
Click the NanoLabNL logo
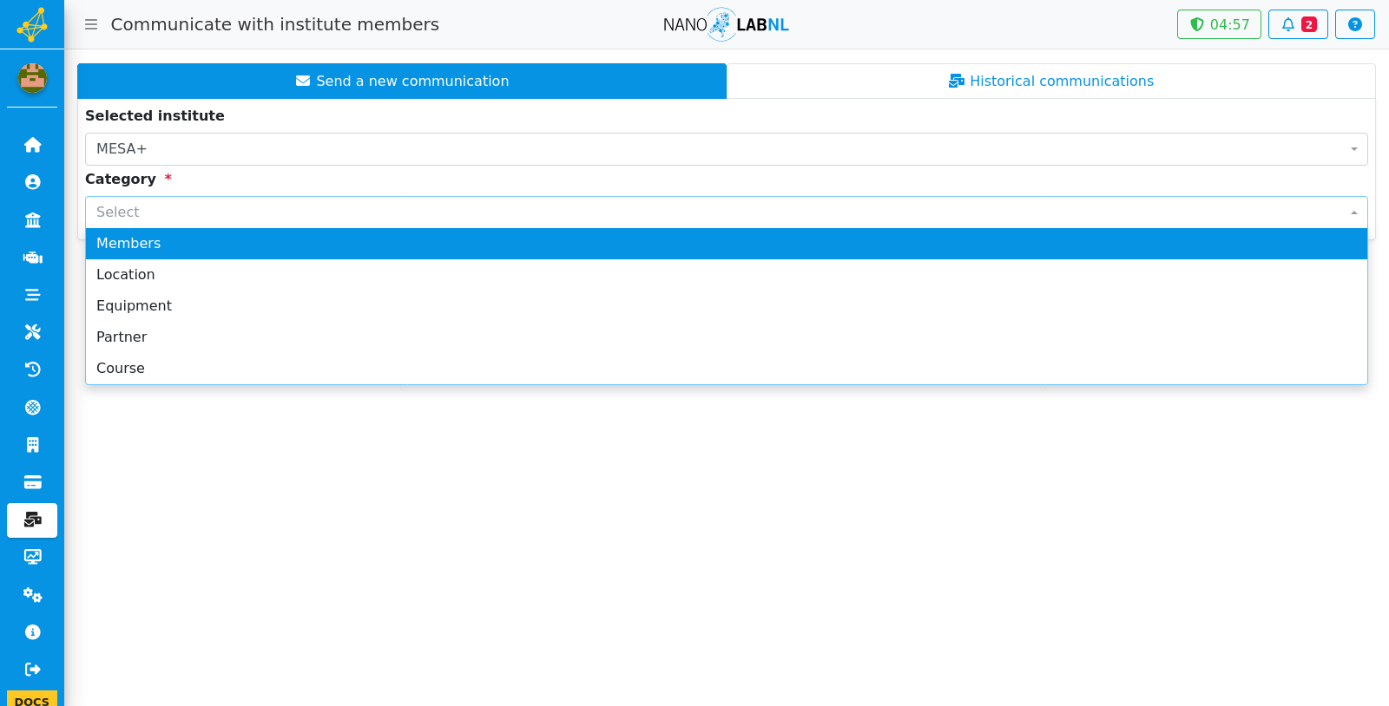[726, 24]
